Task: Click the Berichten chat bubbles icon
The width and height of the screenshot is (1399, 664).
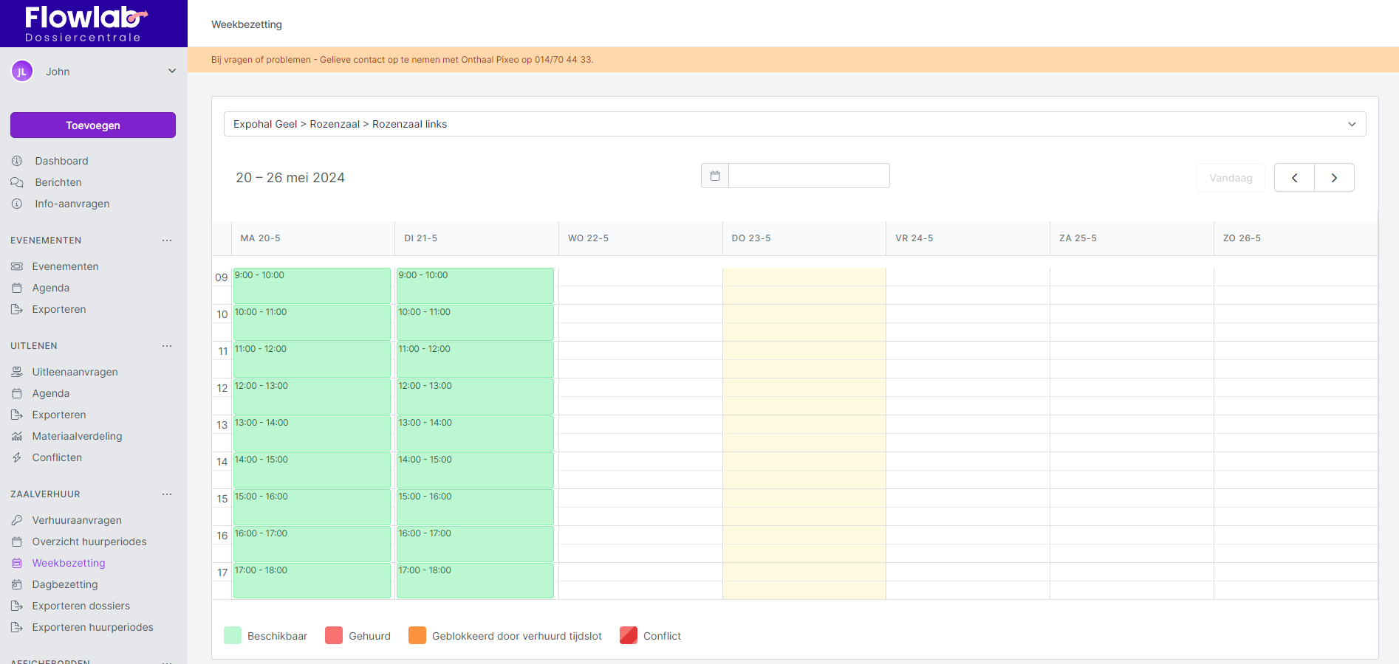Action: [17, 182]
